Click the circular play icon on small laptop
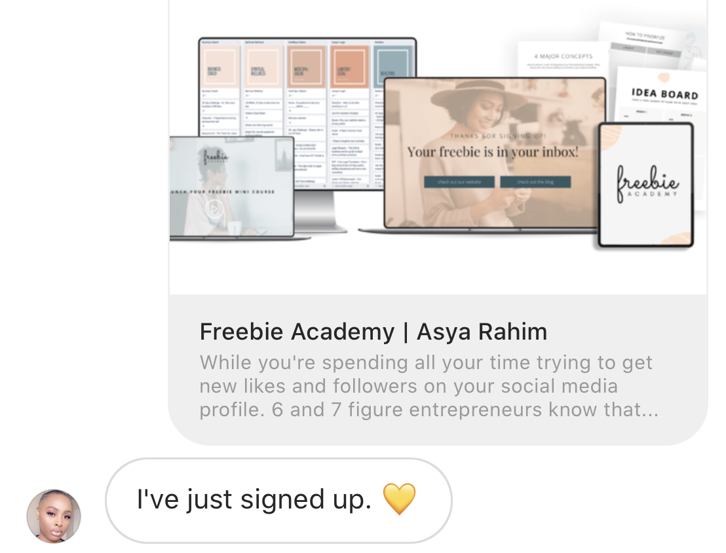Image resolution: width=726 pixels, height=553 pixels. click(x=214, y=209)
